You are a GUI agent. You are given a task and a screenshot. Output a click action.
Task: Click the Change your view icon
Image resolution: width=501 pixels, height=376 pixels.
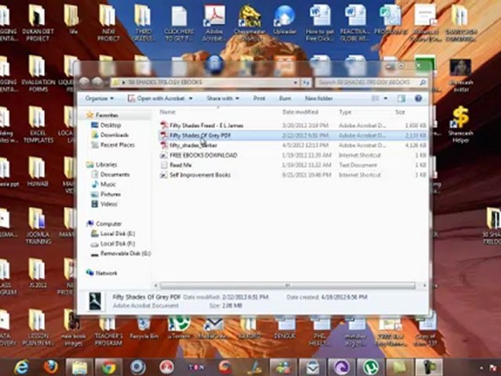[375, 99]
